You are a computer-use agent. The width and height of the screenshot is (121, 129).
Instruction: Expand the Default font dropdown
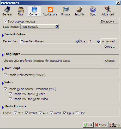pos(50,41)
